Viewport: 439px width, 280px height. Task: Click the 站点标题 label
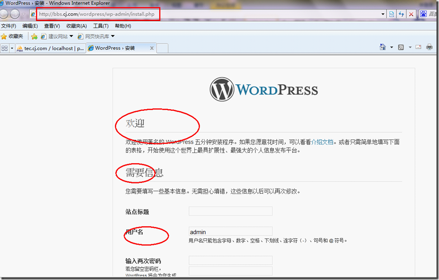click(x=137, y=212)
